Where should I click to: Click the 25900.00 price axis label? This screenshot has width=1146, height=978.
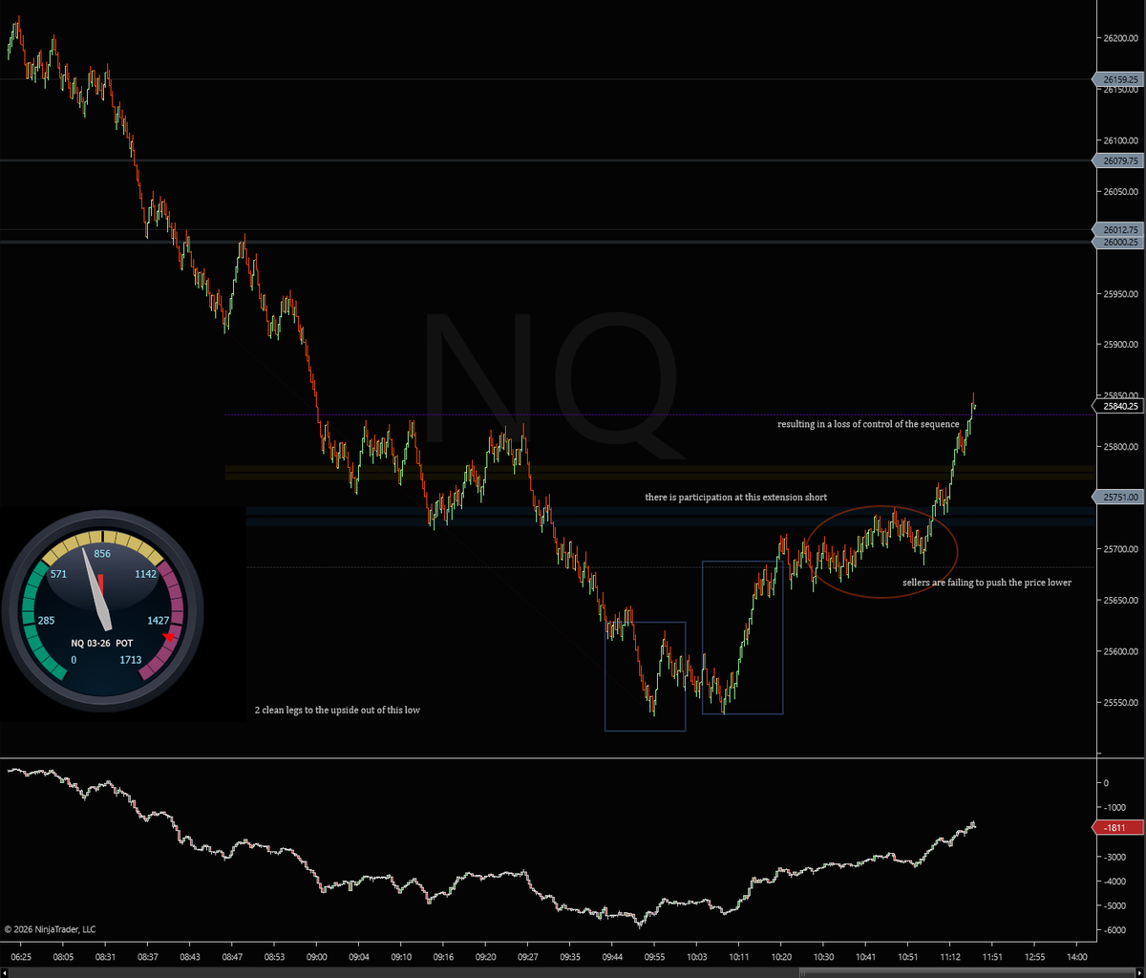coord(1119,345)
